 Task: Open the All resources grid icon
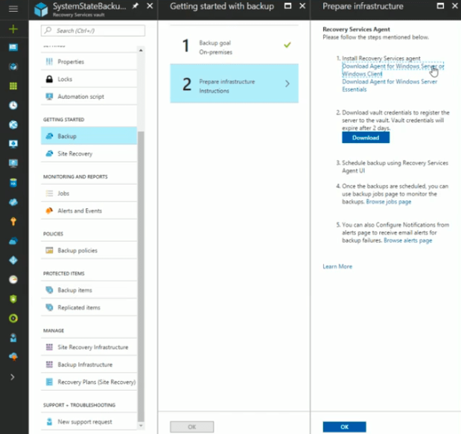(13, 86)
